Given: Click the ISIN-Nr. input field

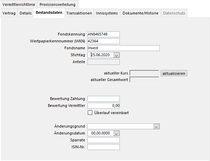Looking at the screenshot, I should point(103,147).
